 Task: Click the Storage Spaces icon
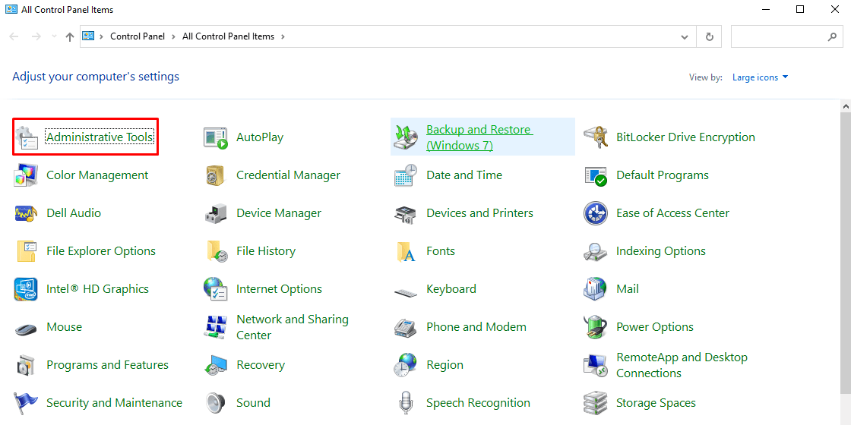[x=596, y=403]
